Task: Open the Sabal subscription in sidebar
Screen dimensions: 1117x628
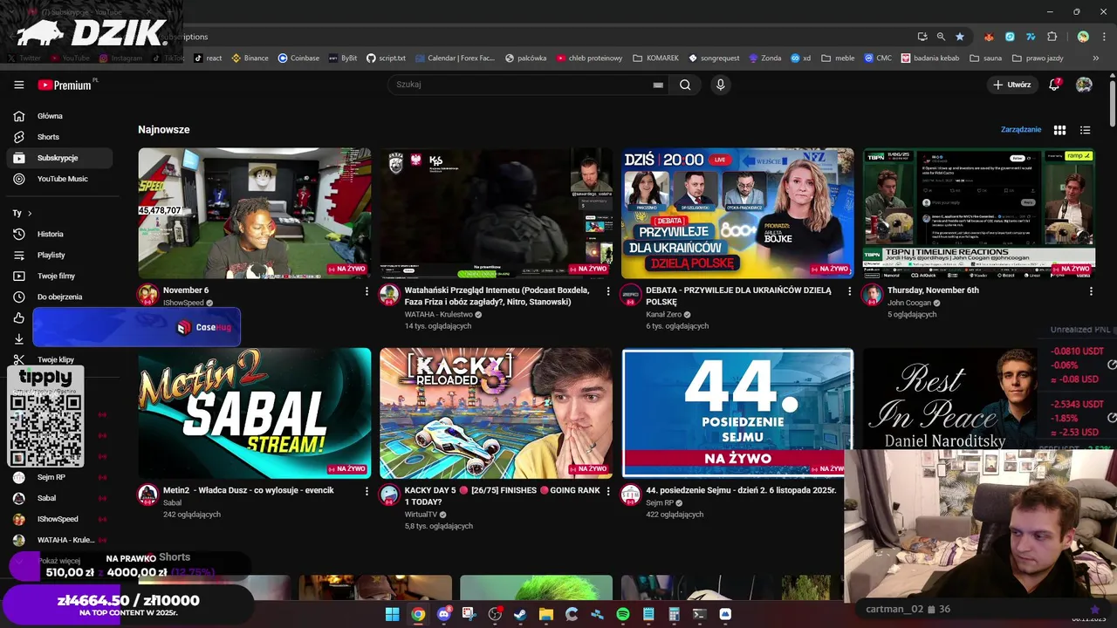Action: (59, 498)
